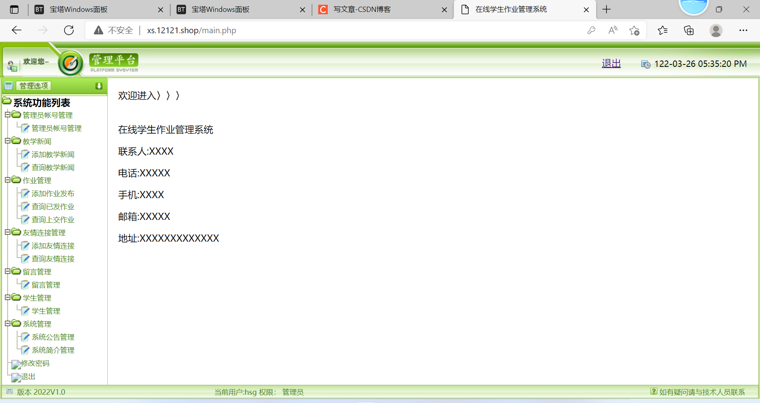Click the read aloud icon in the address bar
760x403 pixels.
point(613,30)
